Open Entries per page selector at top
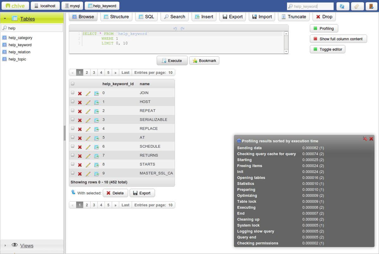Screen dimensions: 379x254 (x=153, y=73)
